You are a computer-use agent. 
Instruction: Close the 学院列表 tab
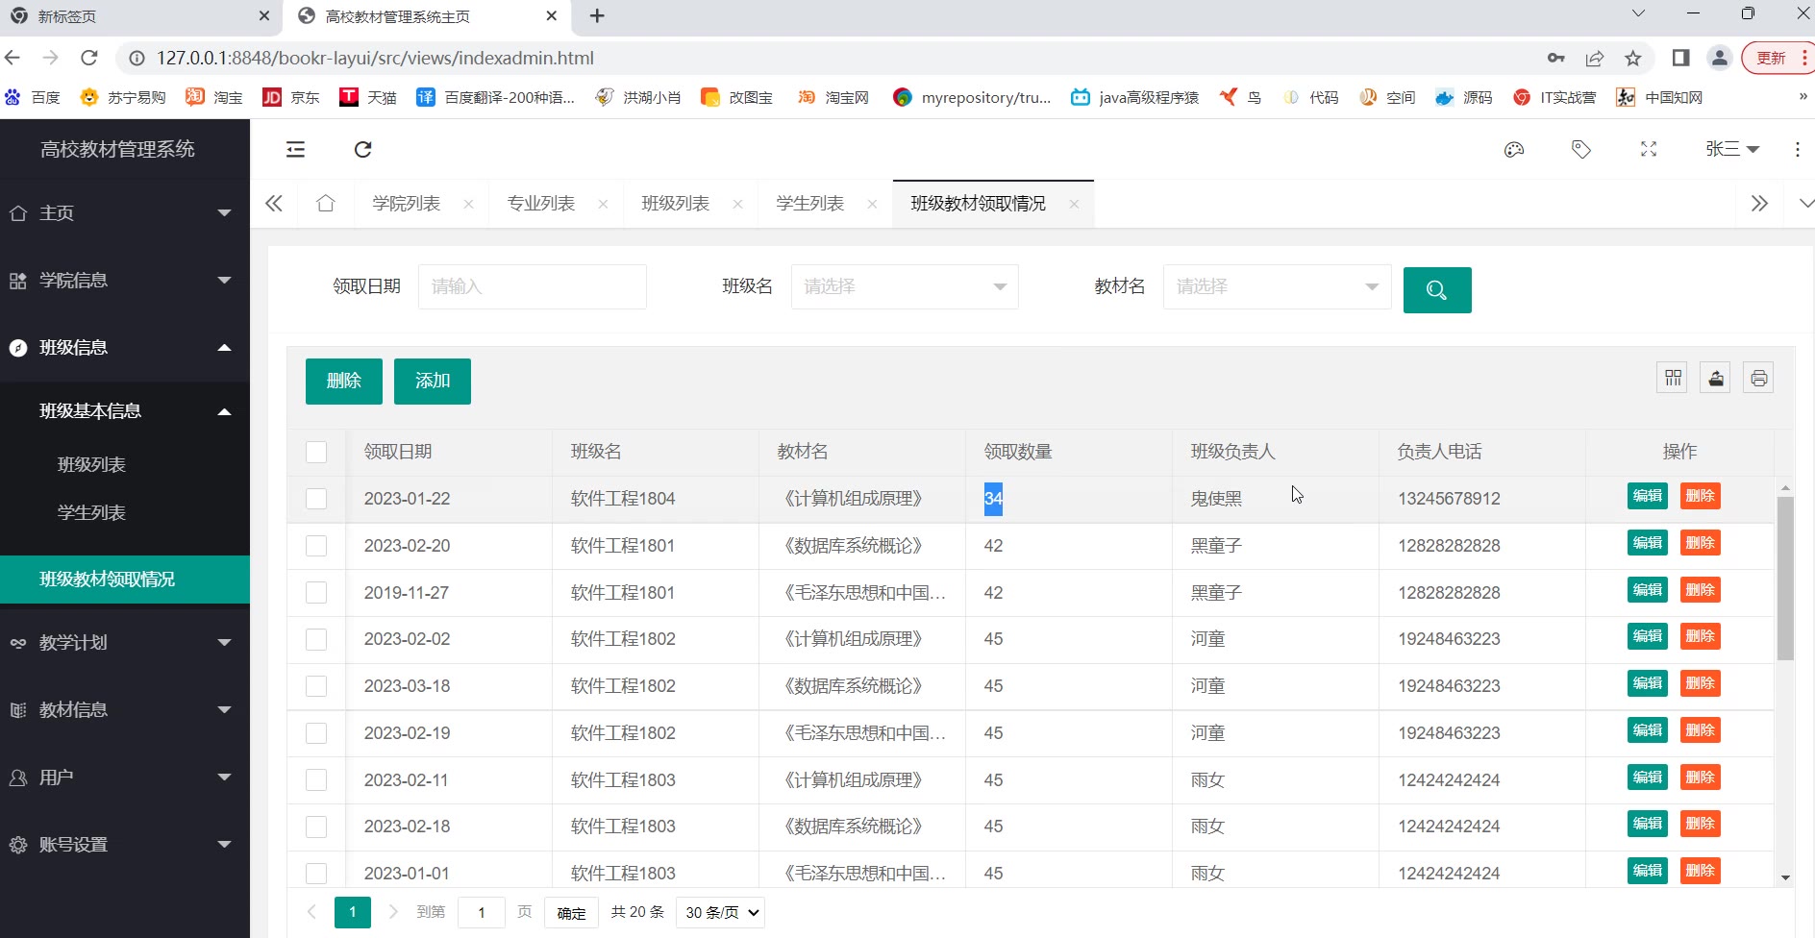[x=468, y=204]
